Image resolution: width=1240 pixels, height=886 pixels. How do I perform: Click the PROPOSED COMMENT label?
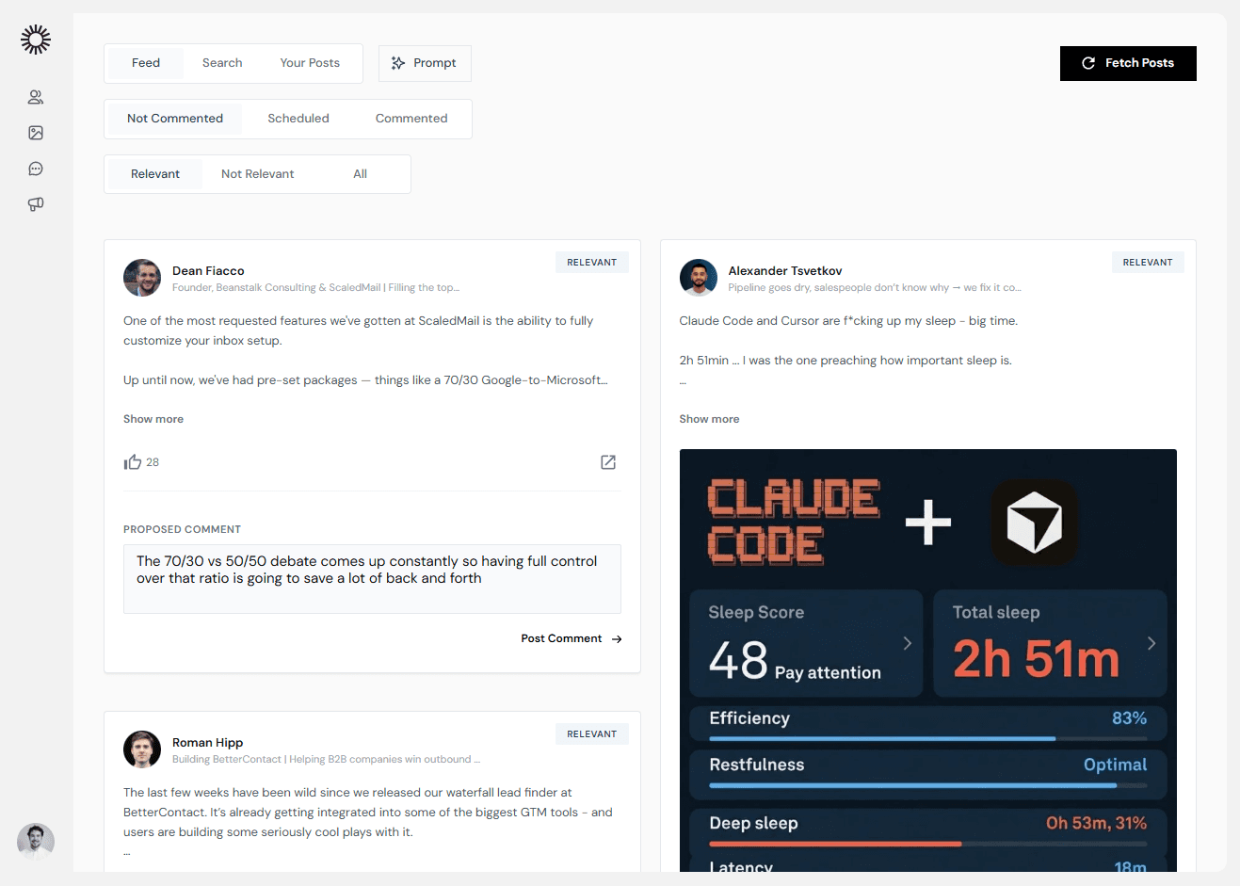pos(182,529)
